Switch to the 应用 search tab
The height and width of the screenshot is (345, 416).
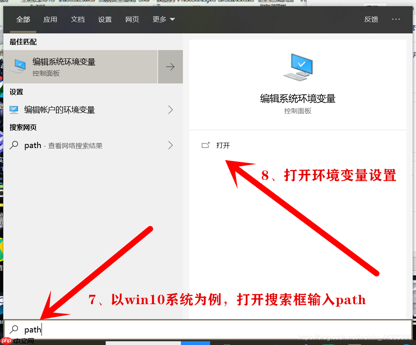(x=50, y=19)
